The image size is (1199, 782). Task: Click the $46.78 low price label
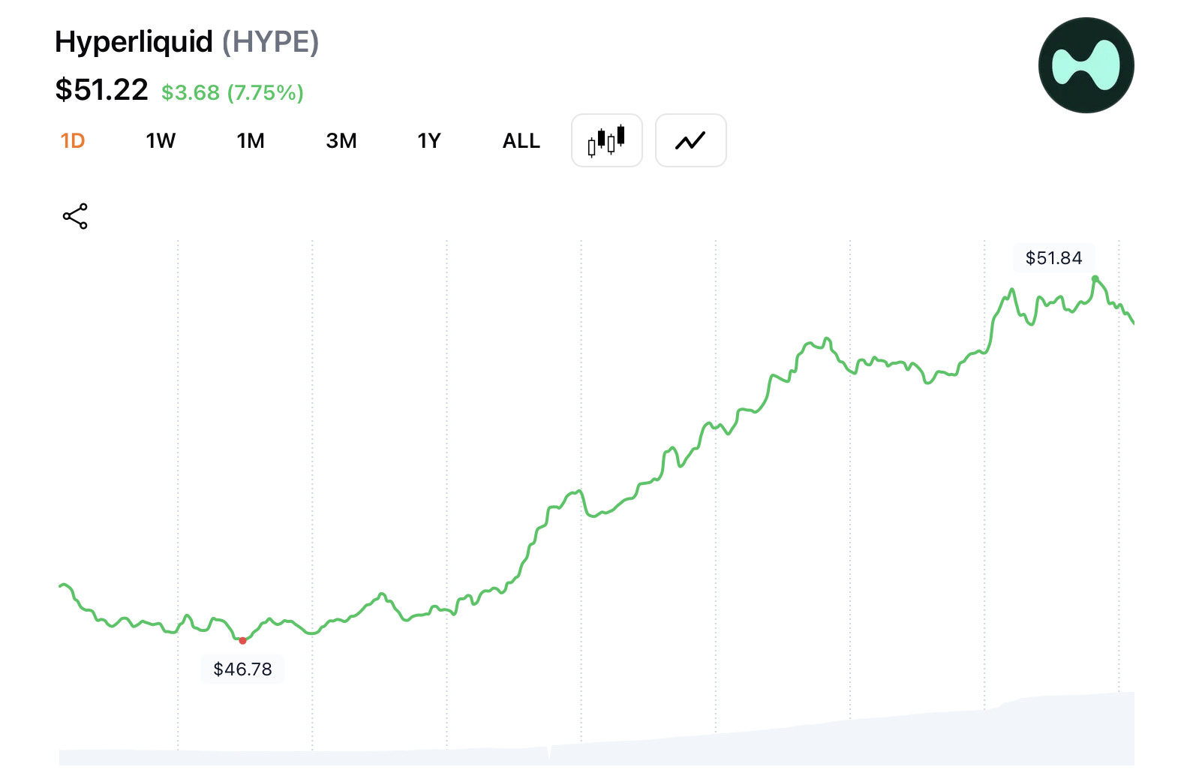[242, 669]
